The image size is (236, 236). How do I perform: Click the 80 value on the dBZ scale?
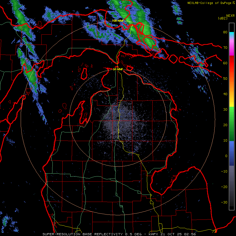pos(225,32)
